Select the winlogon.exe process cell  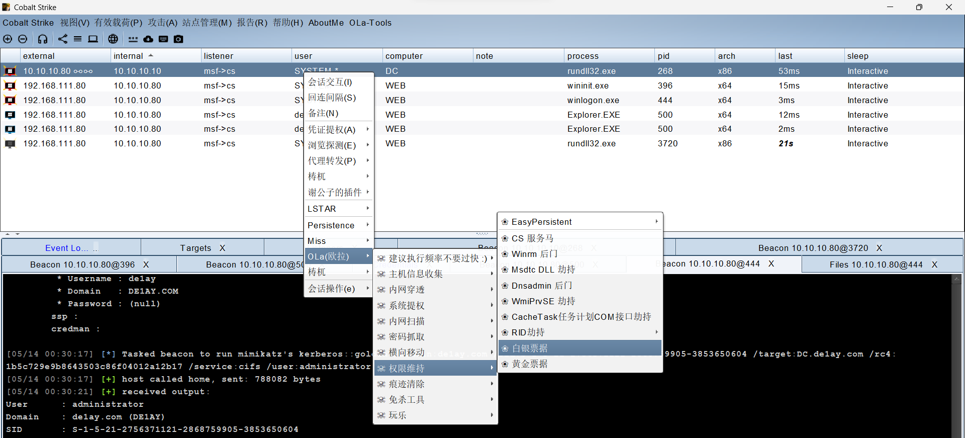[610, 100]
